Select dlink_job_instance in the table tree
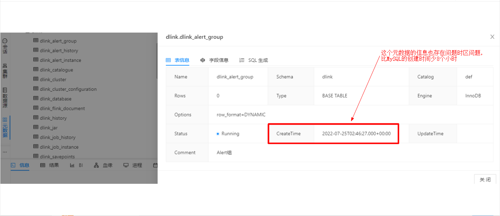This screenshot has height=216, width=500. pos(59,147)
